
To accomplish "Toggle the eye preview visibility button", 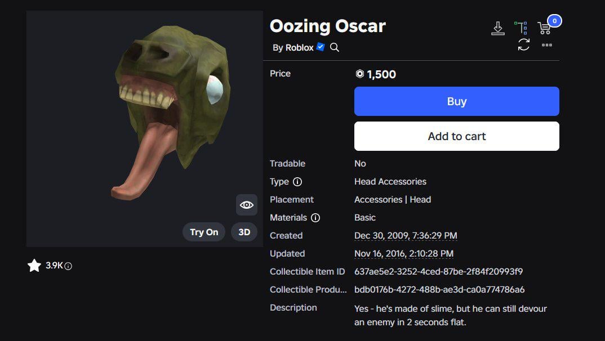I will click(247, 205).
